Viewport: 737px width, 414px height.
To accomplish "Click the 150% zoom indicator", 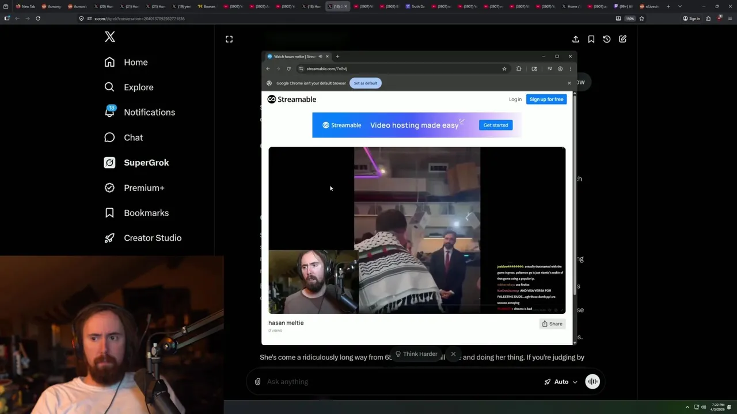I will pyautogui.click(x=630, y=18).
